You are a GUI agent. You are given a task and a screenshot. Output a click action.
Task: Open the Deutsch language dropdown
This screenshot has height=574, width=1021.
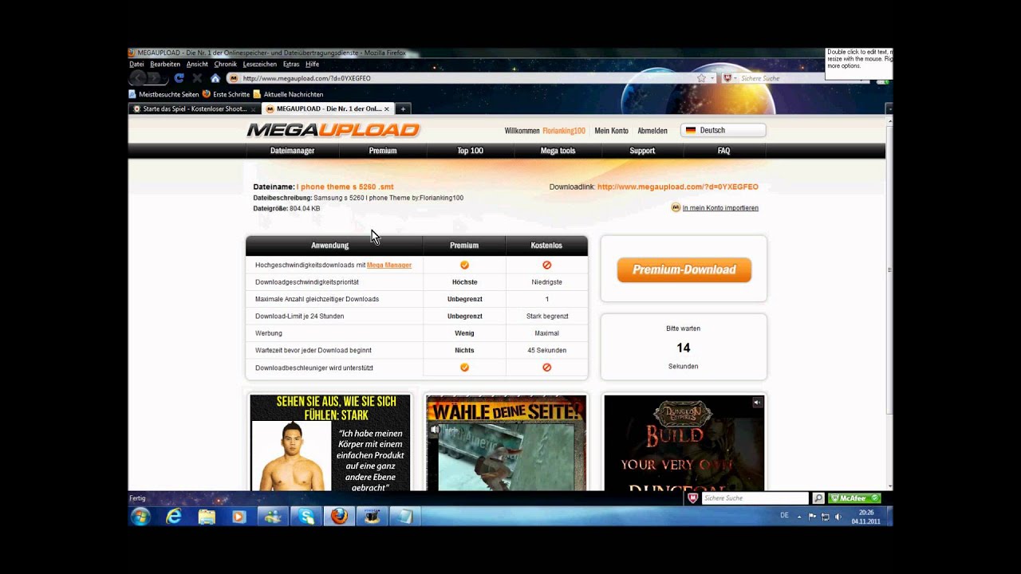(723, 130)
